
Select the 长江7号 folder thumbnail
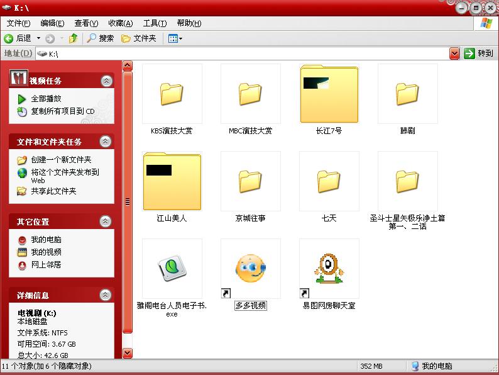click(x=329, y=94)
